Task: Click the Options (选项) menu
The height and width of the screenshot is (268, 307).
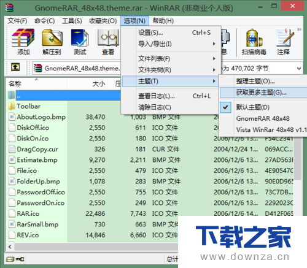Action: coord(134,21)
